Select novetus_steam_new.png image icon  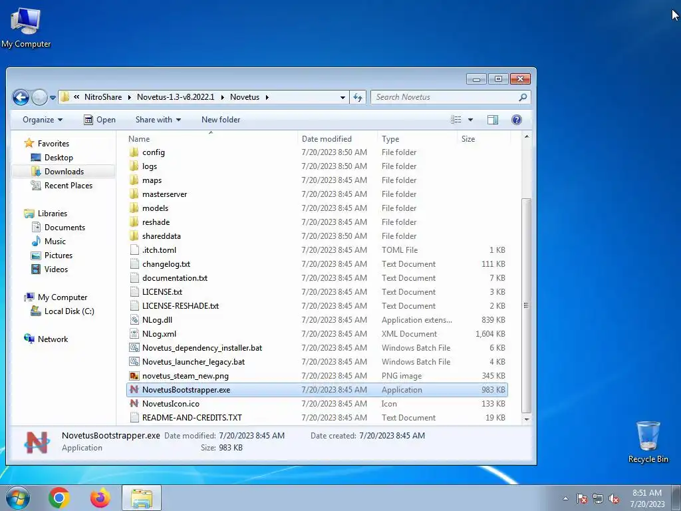pos(134,375)
